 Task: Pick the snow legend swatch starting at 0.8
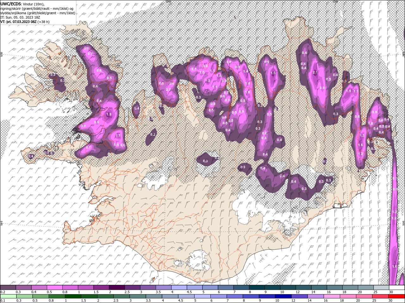point(70,288)
